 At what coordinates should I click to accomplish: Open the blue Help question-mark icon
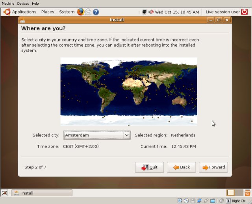(96, 12)
